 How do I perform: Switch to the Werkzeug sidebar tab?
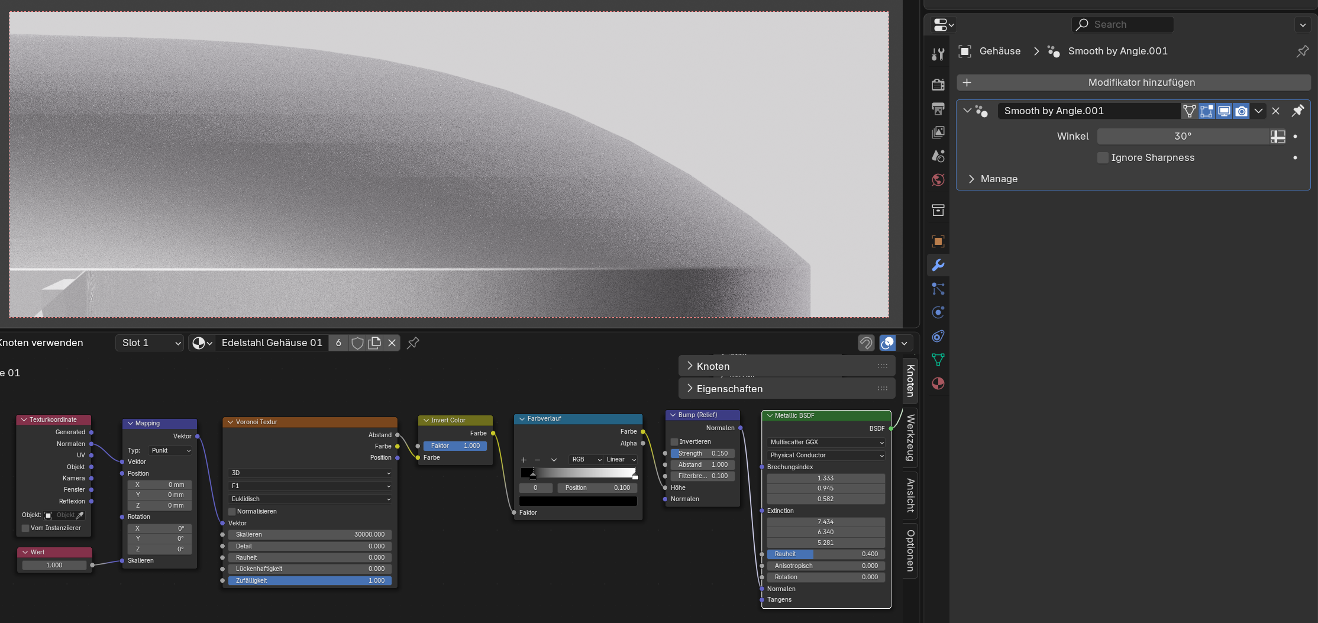[910, 438]
